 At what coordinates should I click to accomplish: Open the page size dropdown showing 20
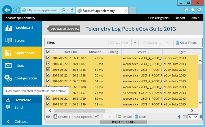pos(193,117)
